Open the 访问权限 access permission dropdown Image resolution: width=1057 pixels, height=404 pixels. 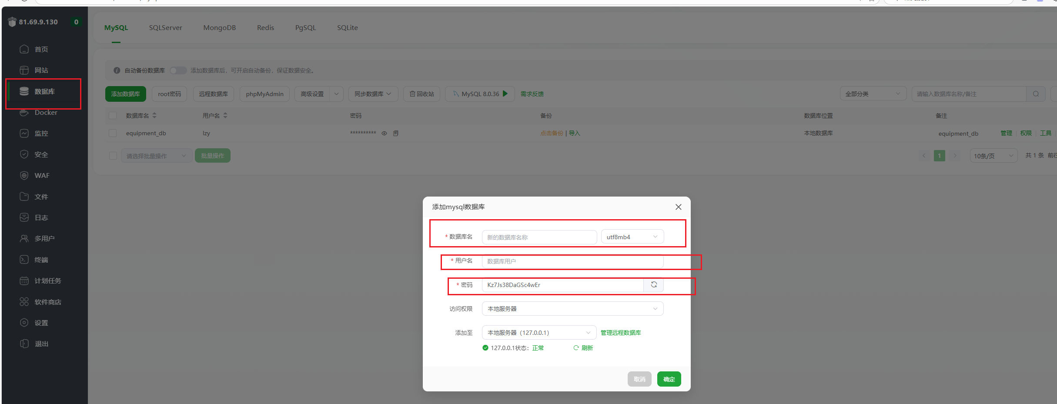point(572,308)
